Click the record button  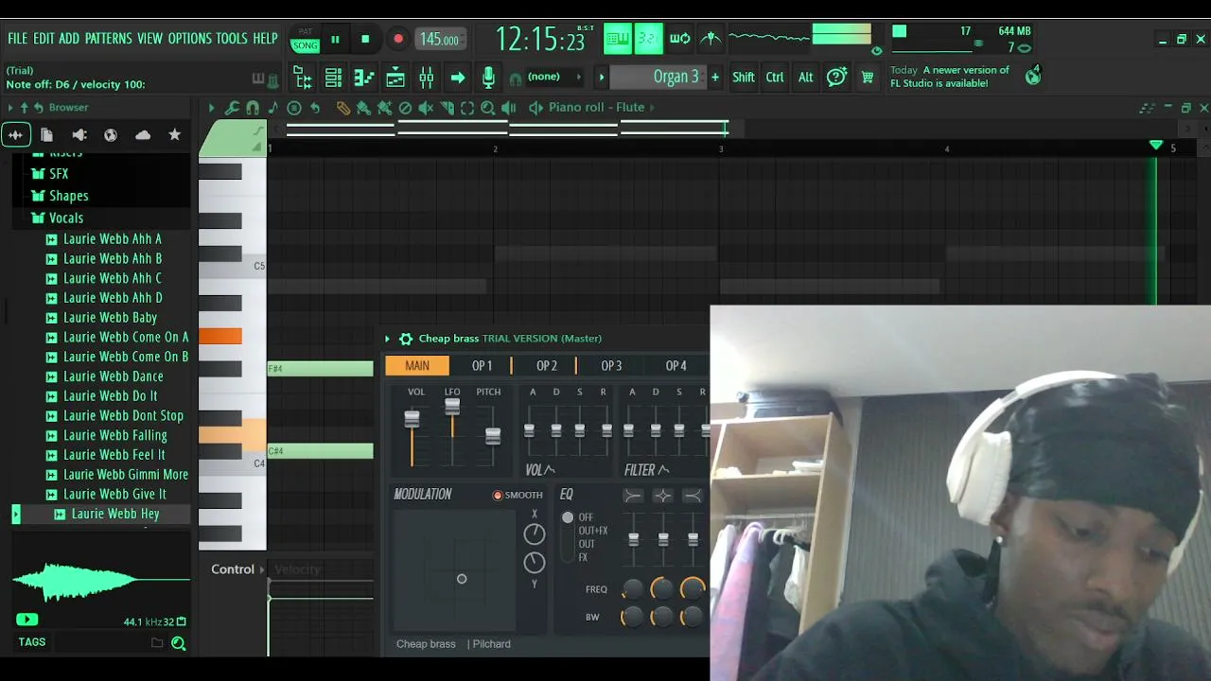coord(397,39)
